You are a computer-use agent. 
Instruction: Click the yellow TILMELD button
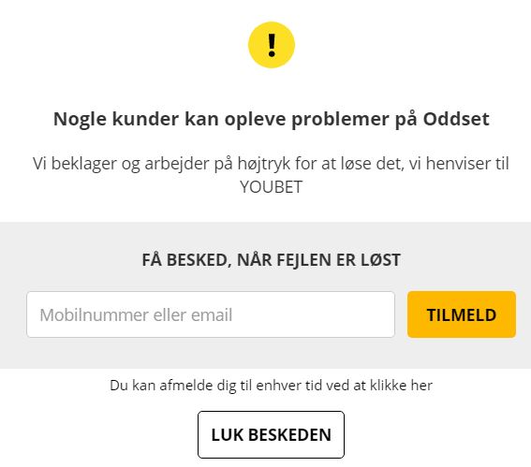tap(462, 314)
